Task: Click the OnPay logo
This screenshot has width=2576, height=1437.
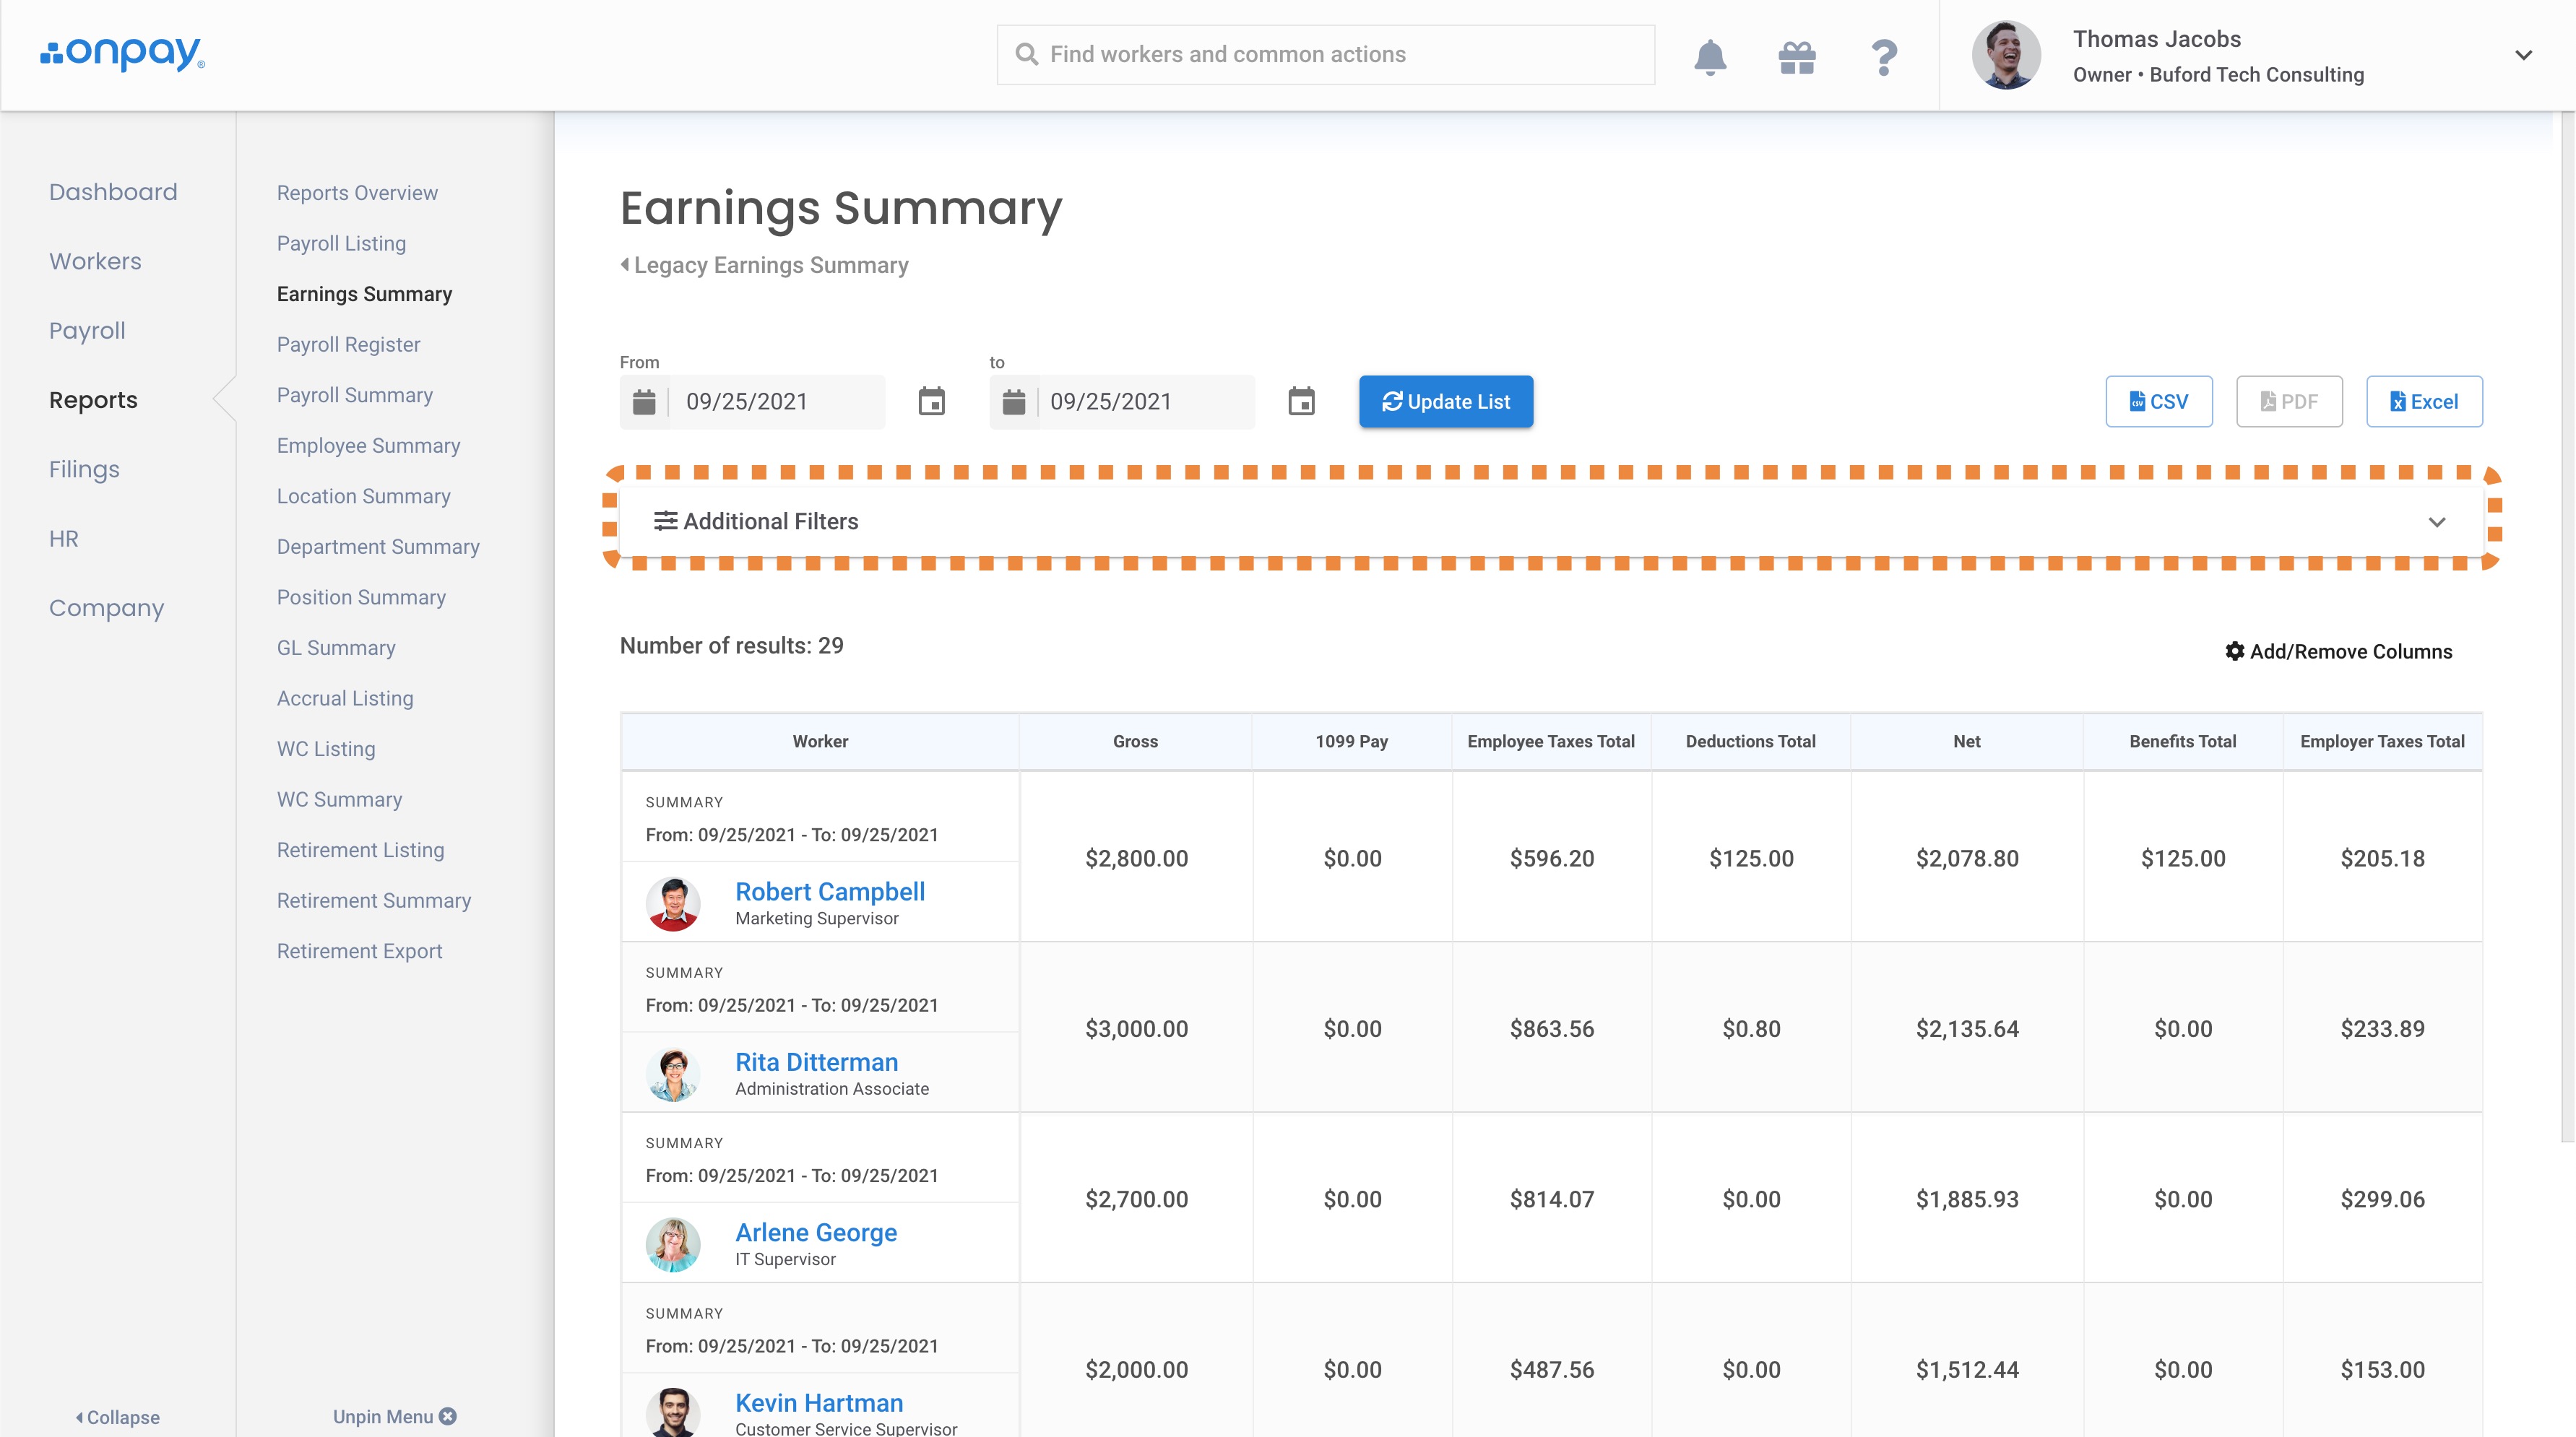Action: coord(123,53)
